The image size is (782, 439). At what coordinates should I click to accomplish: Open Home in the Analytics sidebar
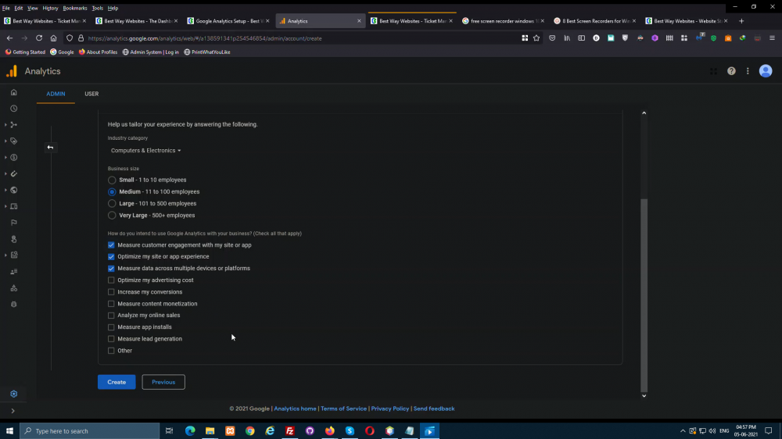click(x=14, y=92)
